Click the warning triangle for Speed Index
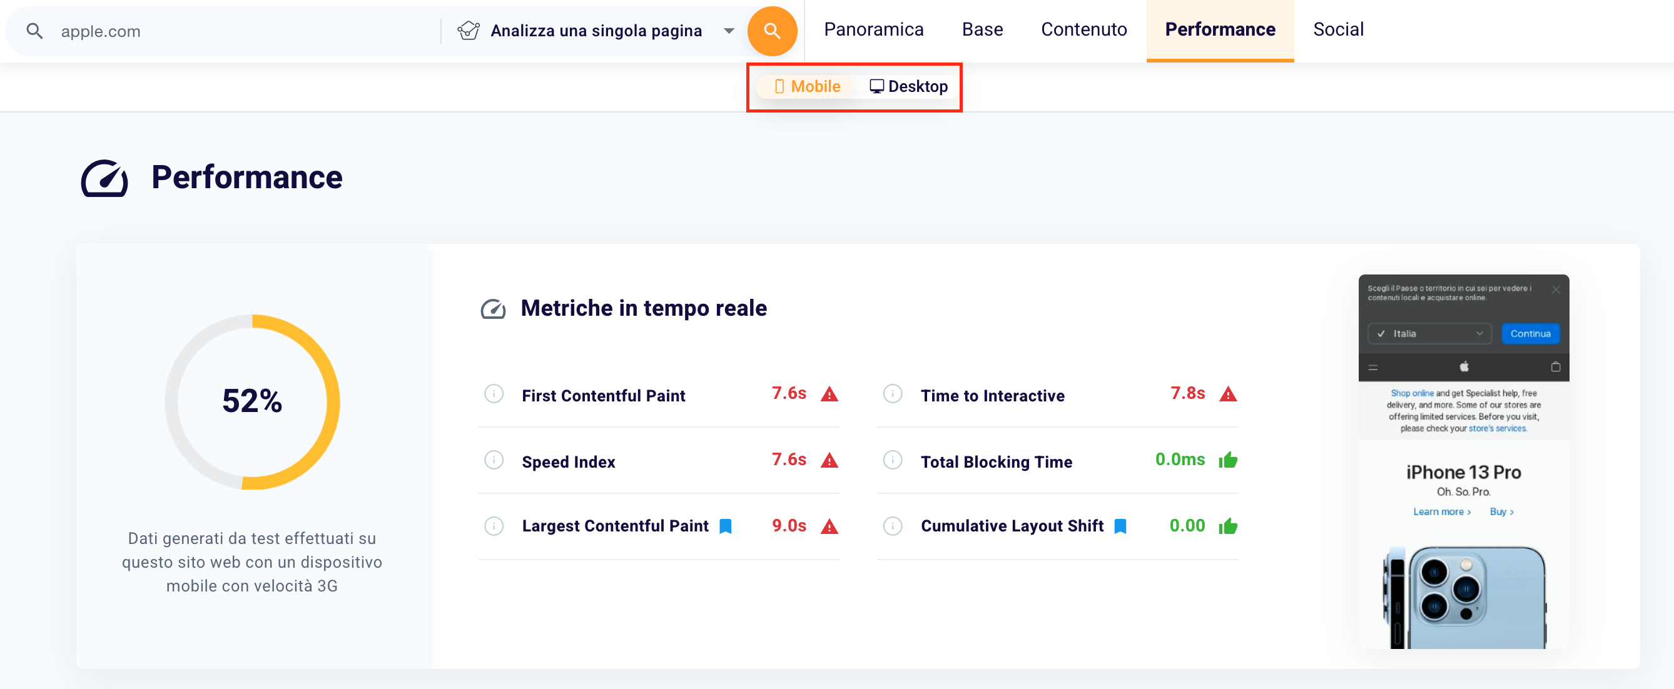The width and height of the screenshot is (1674, 689). pyautogui.click(x=829, y=460)
